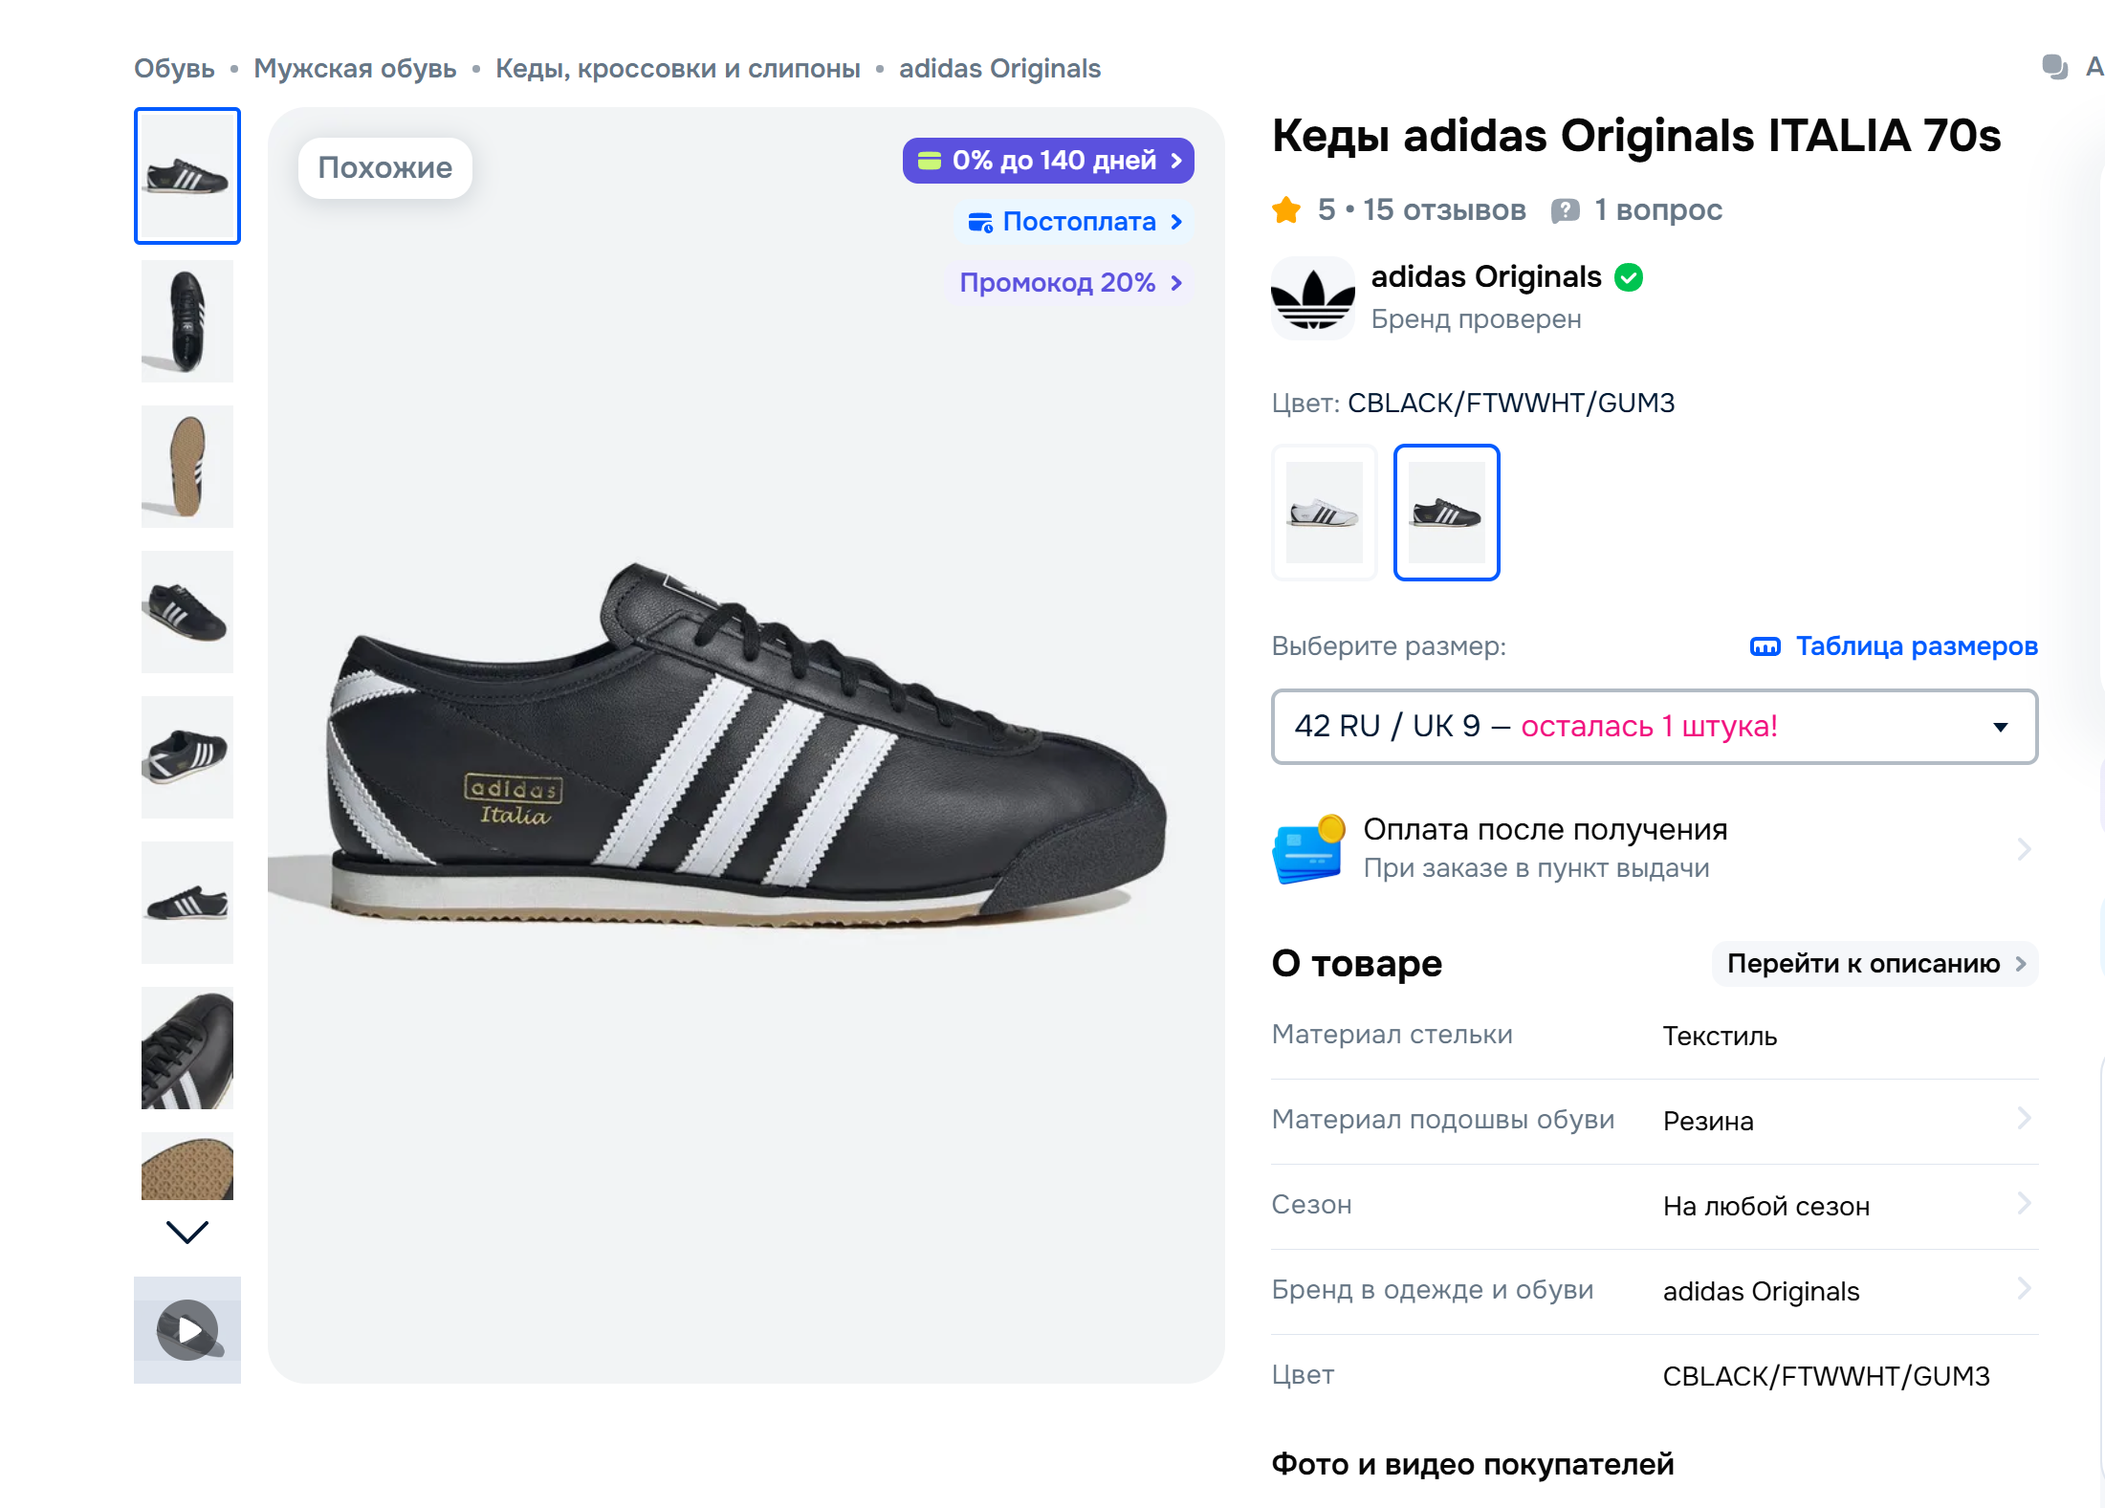Select the white colorway swatch
Image resolution: width=2105 pixels, height=1508 pixels.
1324,513
